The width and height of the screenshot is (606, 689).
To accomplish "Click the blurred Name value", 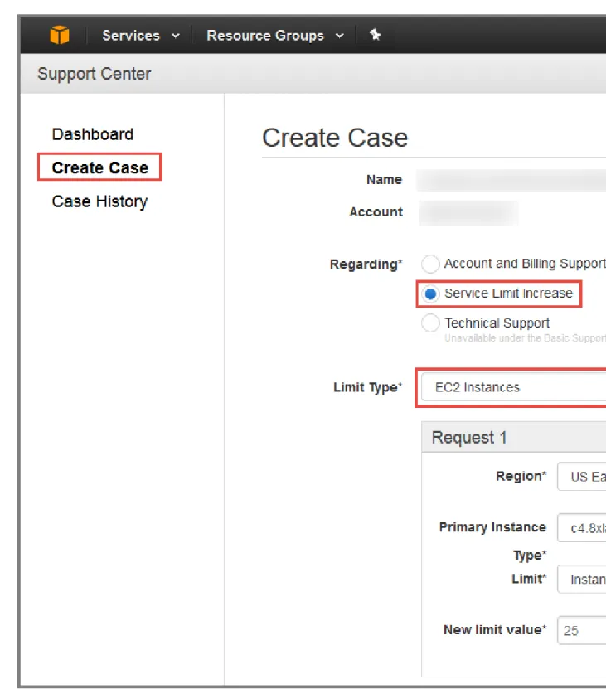I will coord(511,180).
